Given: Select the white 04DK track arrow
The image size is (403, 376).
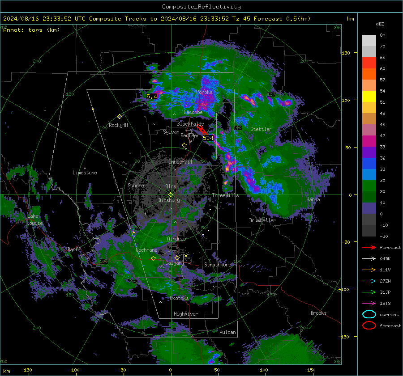Looking at the screenshot, I should coord(369,259).
